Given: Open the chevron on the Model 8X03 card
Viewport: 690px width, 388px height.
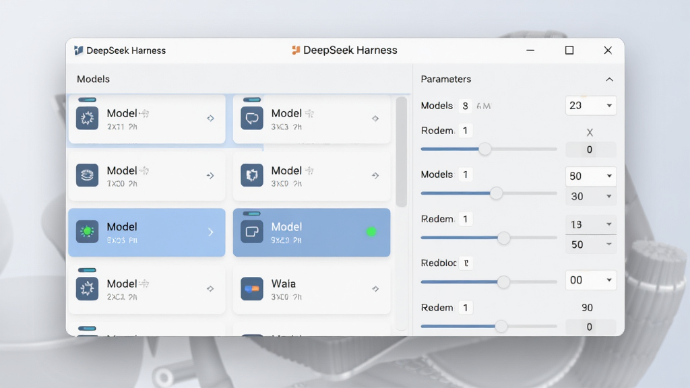Looking at the screenshot, I should pos(211,232).
